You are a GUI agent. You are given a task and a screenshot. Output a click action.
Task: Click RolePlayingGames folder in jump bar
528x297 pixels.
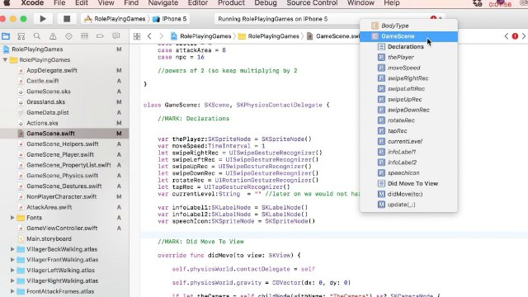tap(269, 36)
